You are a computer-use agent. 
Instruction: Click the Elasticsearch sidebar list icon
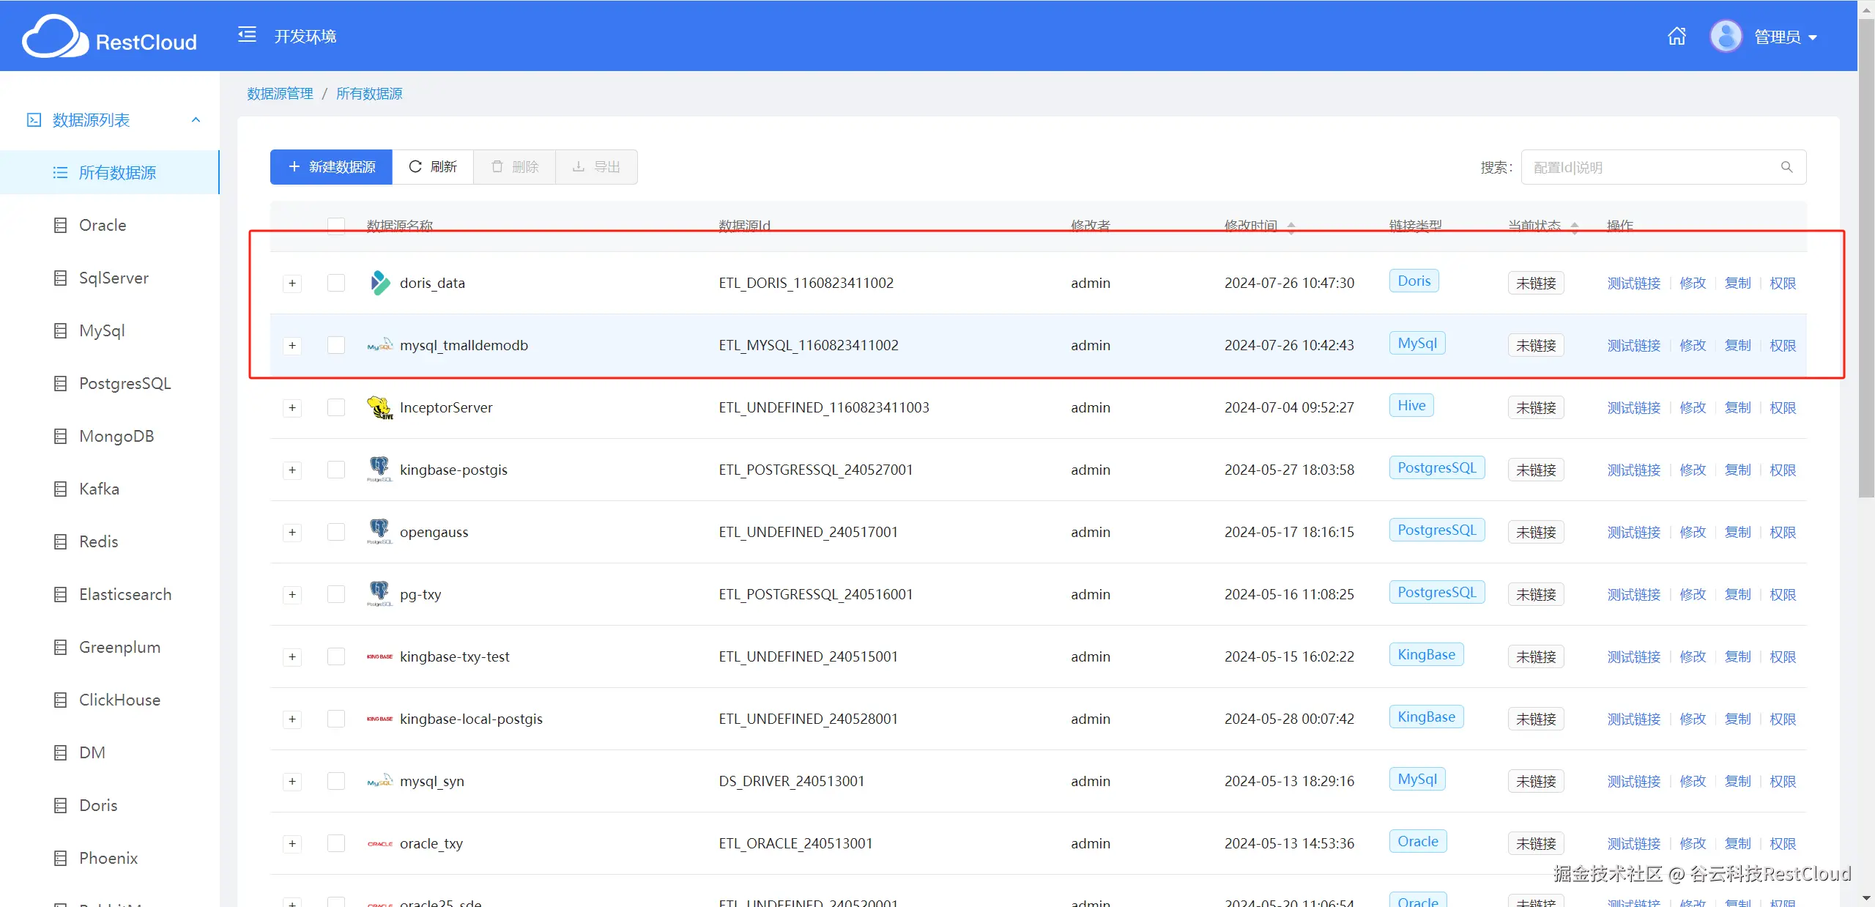[x=61, y=594]
